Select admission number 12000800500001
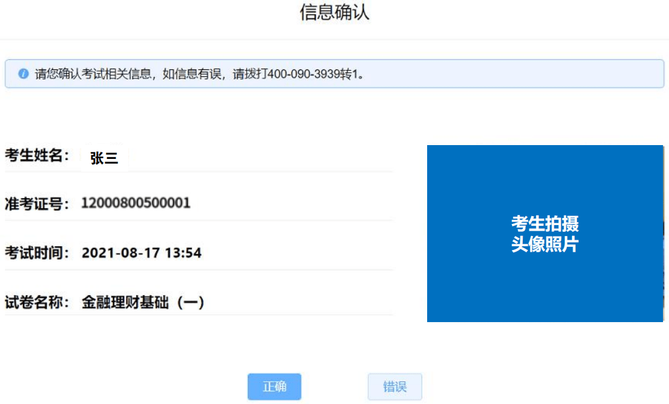This screenshot has height=404, width=669. tap(136, 203)
